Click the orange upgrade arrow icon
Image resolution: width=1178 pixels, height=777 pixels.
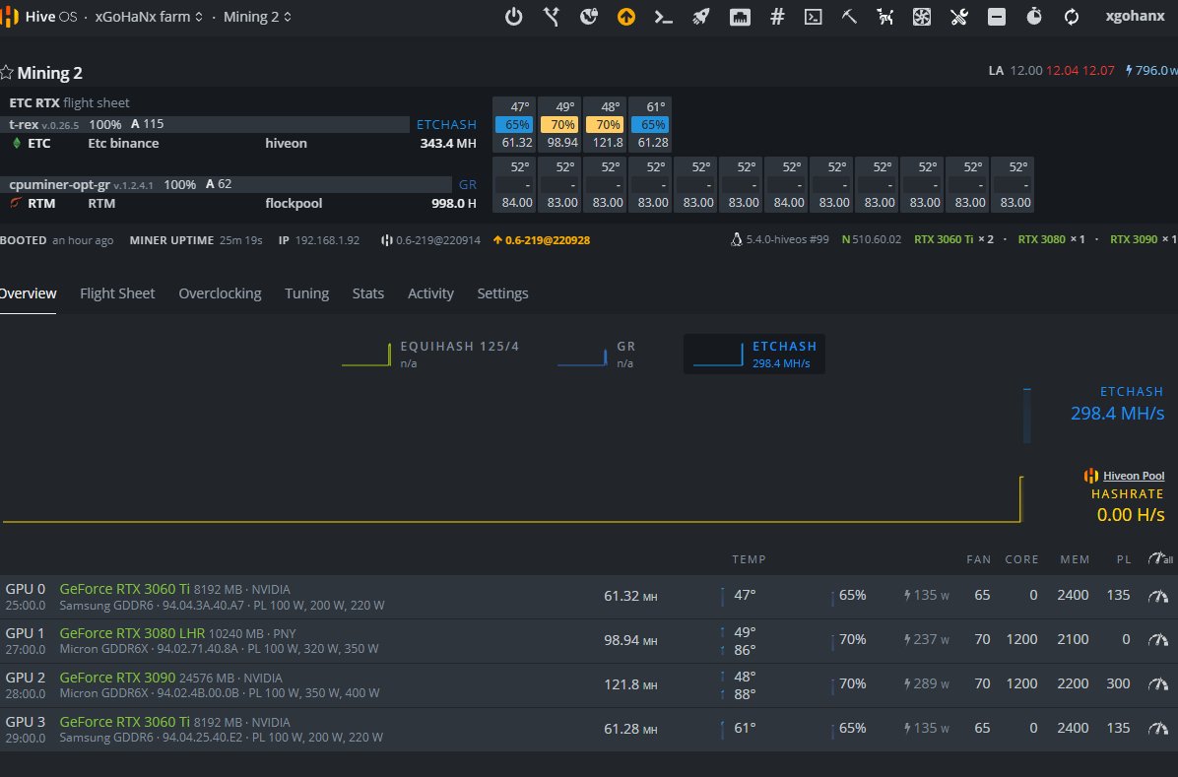click(626, 17)
